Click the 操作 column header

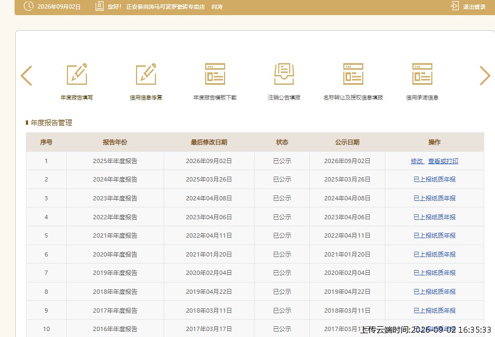coord(435,142)
